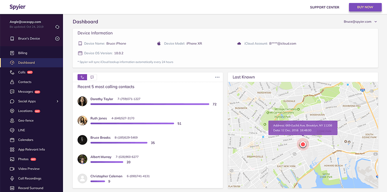387x192 pixels.
Task: Select the Messages menu label
Action: 26,92
